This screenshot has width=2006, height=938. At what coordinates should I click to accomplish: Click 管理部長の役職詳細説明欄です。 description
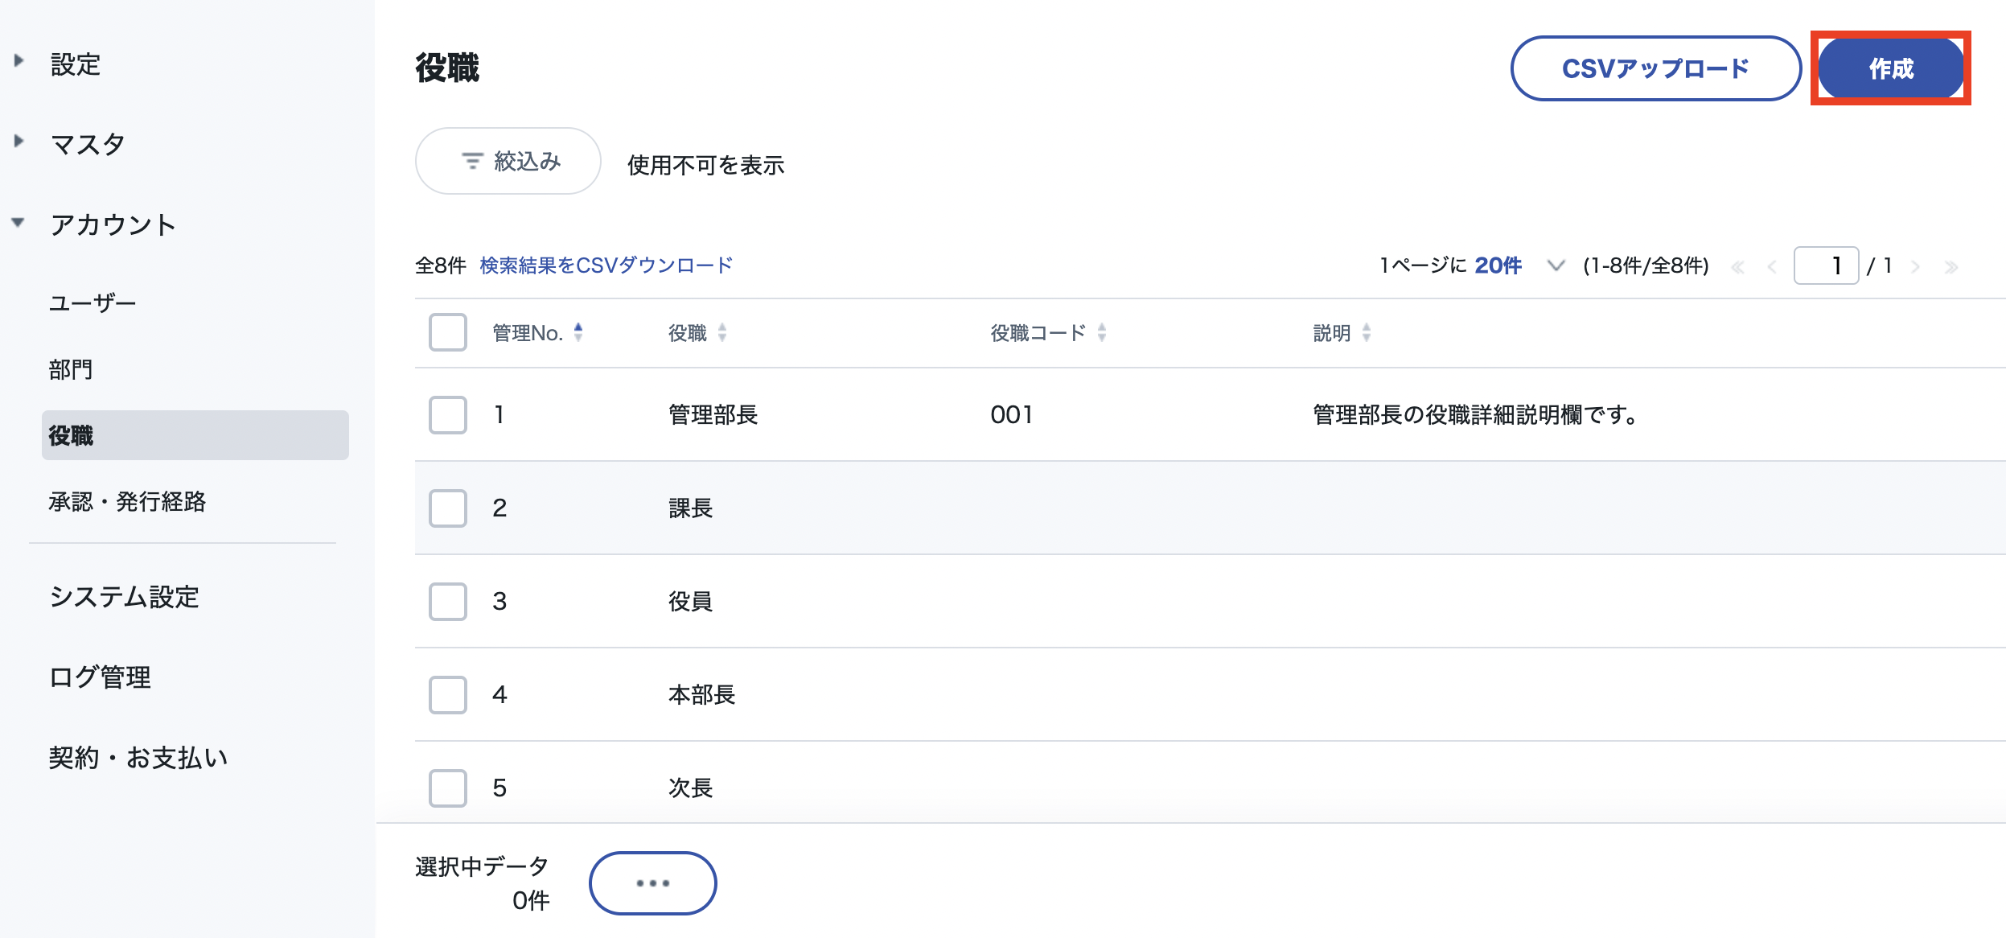1476,414
